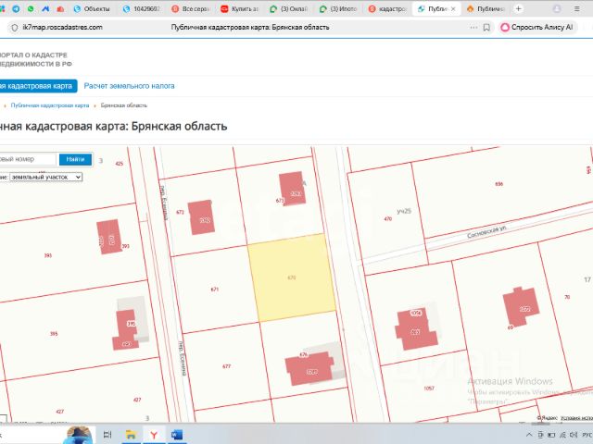
Task: Open Task View on the taskbar
Action: 107,435
